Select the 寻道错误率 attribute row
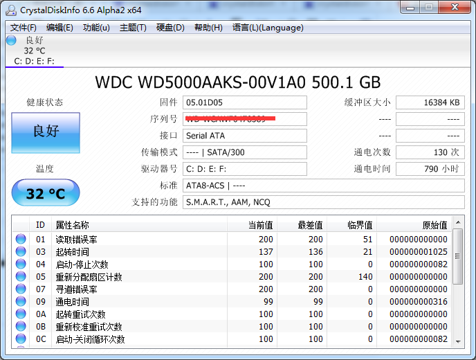 [x=232, y=289]
